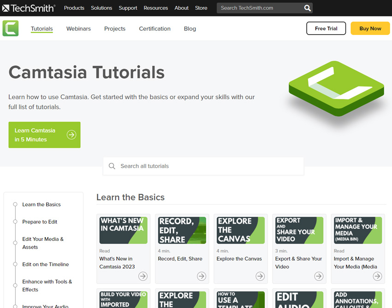This screenshot has height=308, width=392.
Task: Select the Learn the Basics sidebar bullet
Action: click(x=15, y=204)
